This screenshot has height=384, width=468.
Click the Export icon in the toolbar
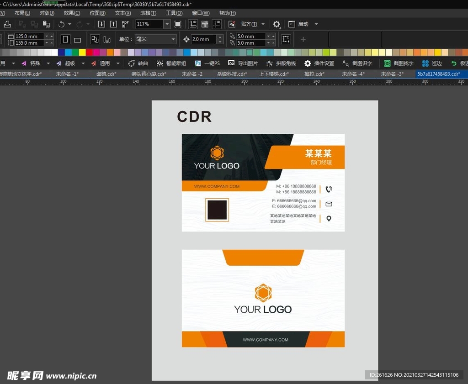tap(113, 24)
